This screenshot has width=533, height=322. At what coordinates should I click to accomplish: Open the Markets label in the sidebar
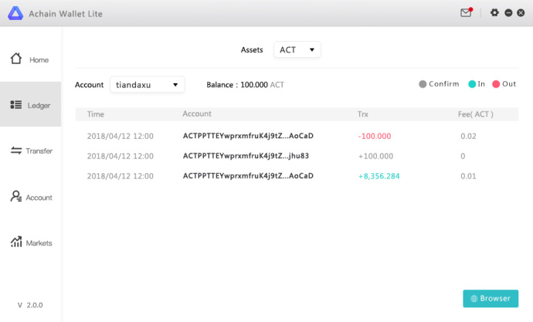pyautogui.click(x=39, y=243)
